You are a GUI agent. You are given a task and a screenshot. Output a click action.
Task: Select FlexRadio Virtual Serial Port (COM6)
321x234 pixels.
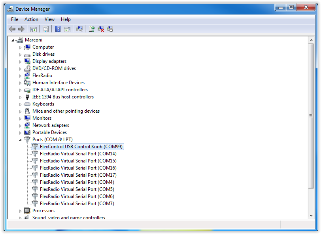coord(77,196)
